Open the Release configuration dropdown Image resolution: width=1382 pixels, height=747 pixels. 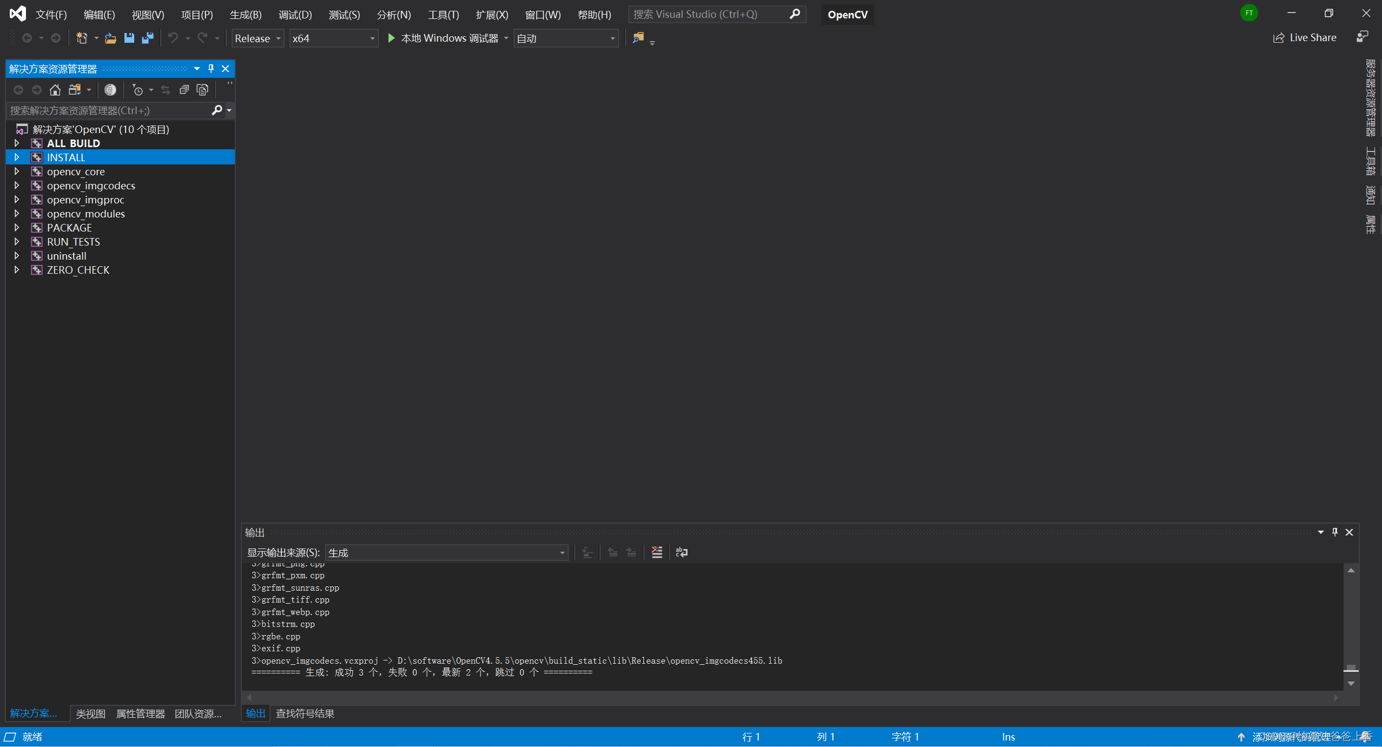point(258,38)
